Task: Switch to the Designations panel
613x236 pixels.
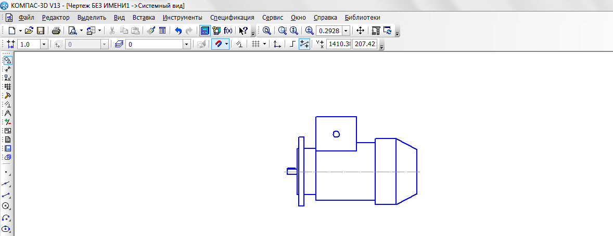Action: (7, 78)
